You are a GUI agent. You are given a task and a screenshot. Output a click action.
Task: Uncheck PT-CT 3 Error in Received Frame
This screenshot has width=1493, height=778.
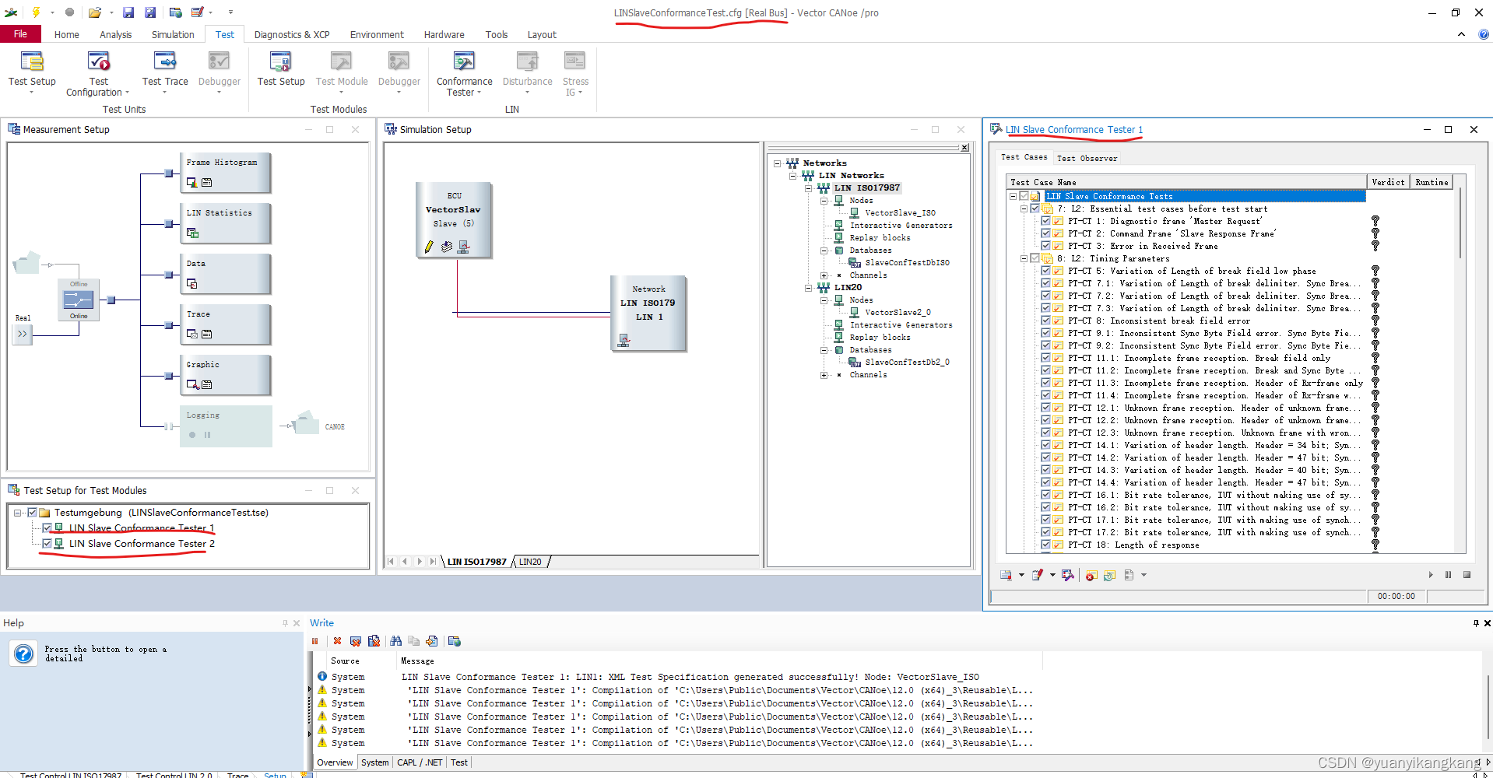point(1045,246)
